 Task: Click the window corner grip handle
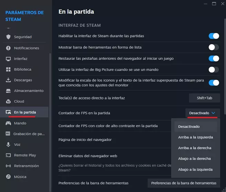(224, 190)
